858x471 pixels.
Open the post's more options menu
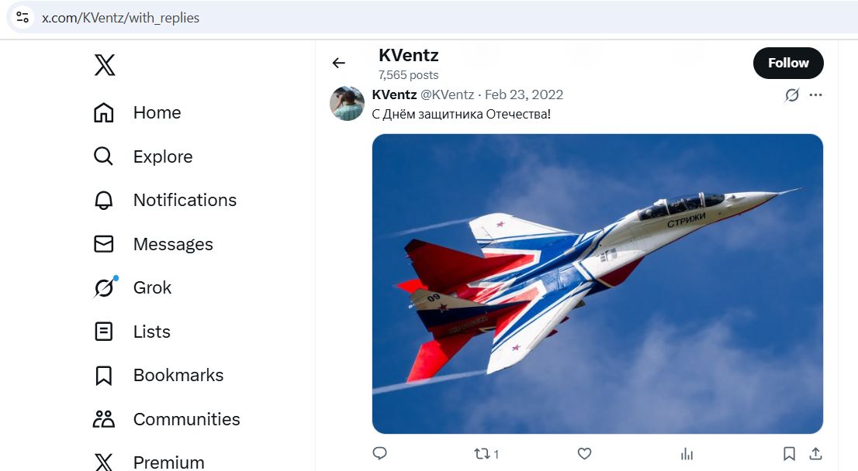815,95
